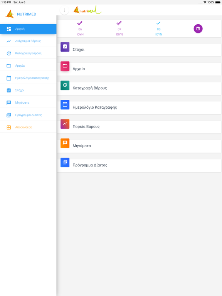Open the Πρόγραμμα Δίαιτας card
Screen dimensions: 222x296
tap(139, 165)
